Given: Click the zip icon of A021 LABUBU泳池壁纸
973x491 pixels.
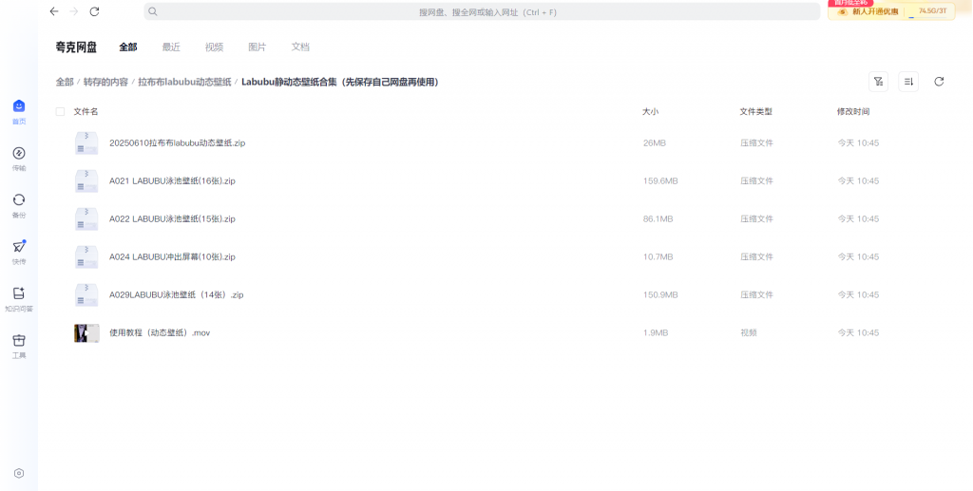Looking at the screenshot, I should [86, 181].
